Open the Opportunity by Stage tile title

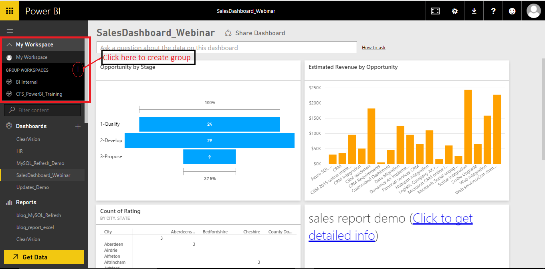pyautogui.click(x=127, y=67)
